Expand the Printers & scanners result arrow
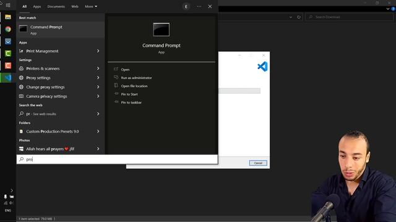The width and height of the screenshot is (396, 222). coord(98,68)
